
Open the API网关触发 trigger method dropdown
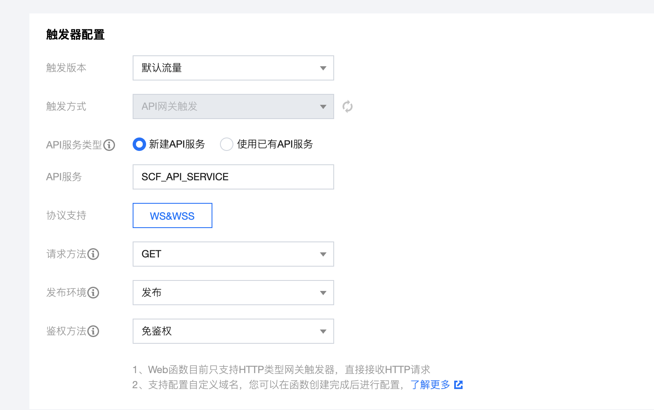[x=233, y=106]
